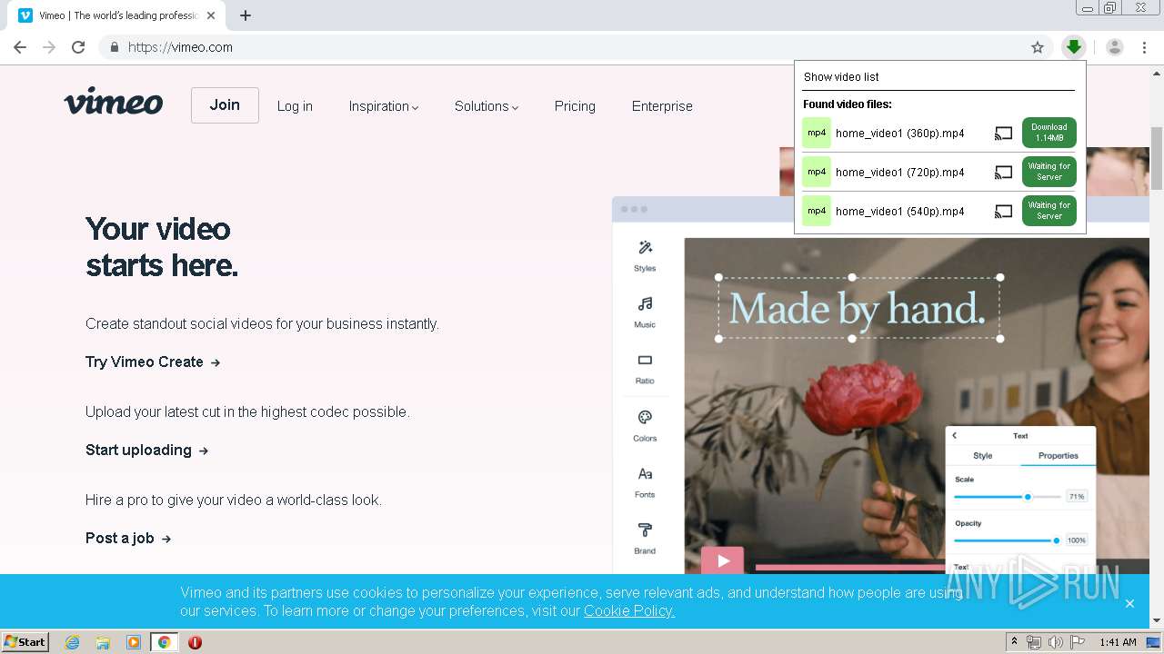Select Ratio tool in editor sidebar
The width and height of the screenshot is (1164, 654).
point(645,369)
